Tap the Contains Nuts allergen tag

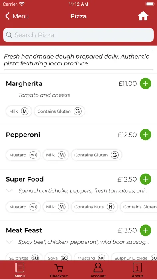(94, 207)
